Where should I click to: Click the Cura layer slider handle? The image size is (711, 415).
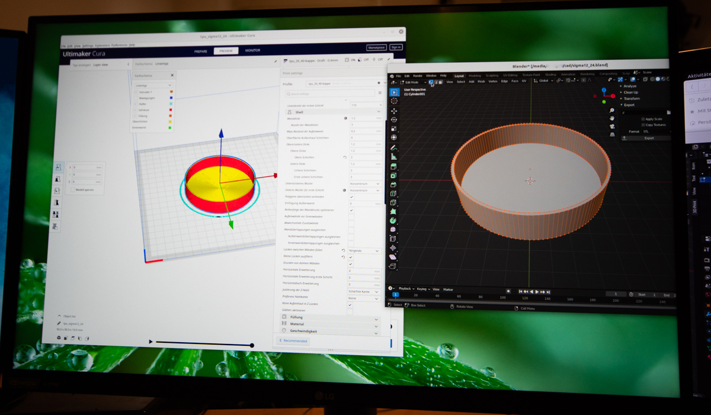(x=252, y=345)
